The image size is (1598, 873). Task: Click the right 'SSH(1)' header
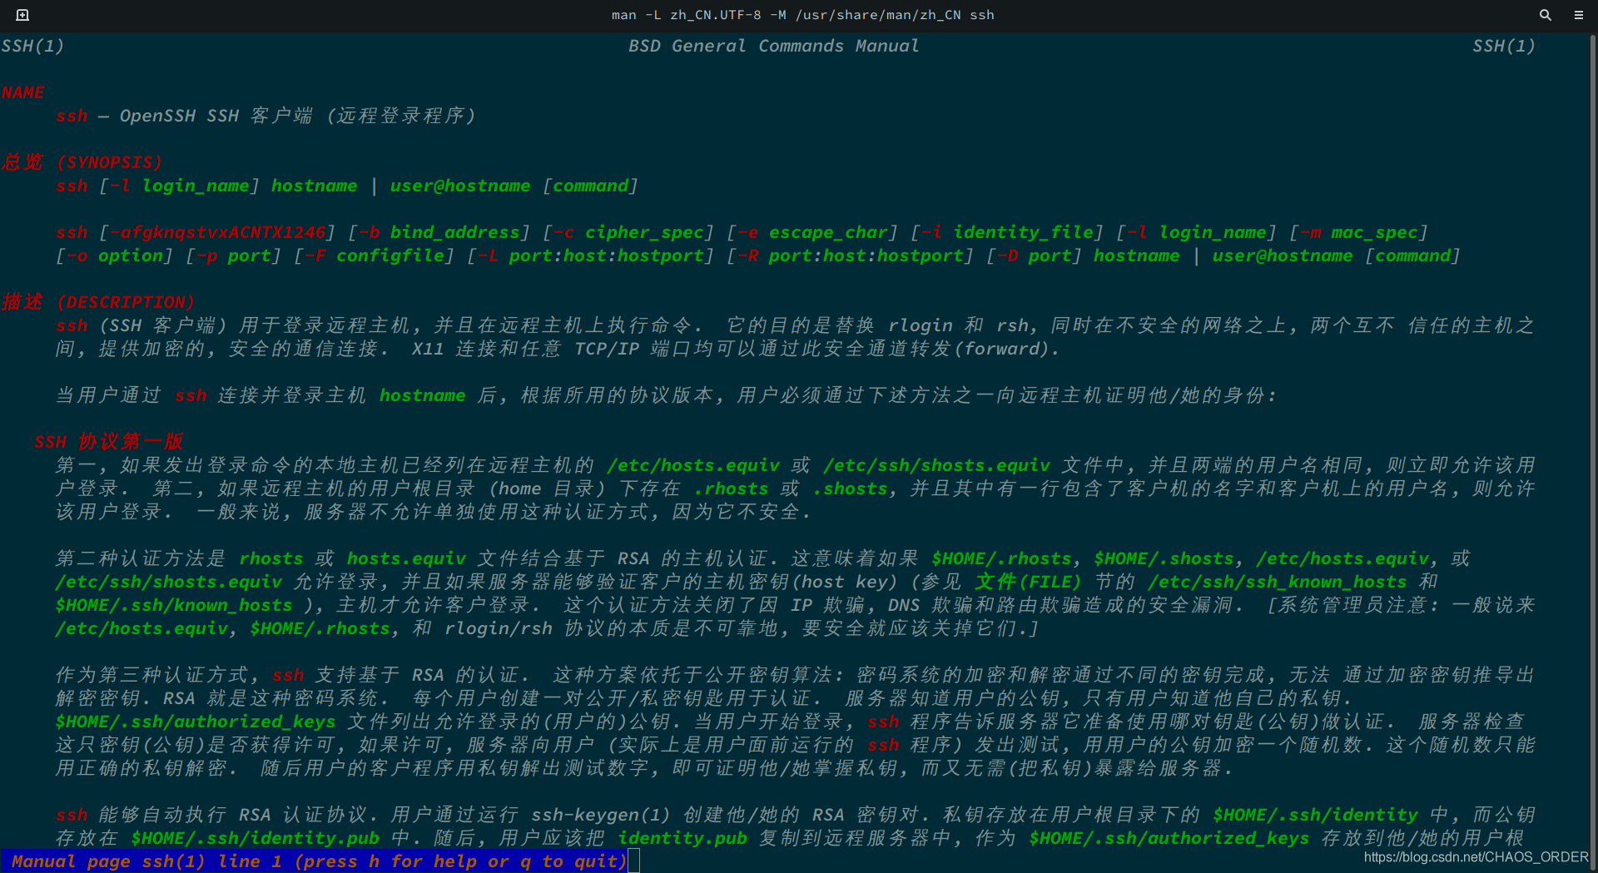(x=1504, y=46)
